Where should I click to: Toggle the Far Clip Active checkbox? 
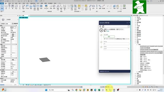pos(11,51)
